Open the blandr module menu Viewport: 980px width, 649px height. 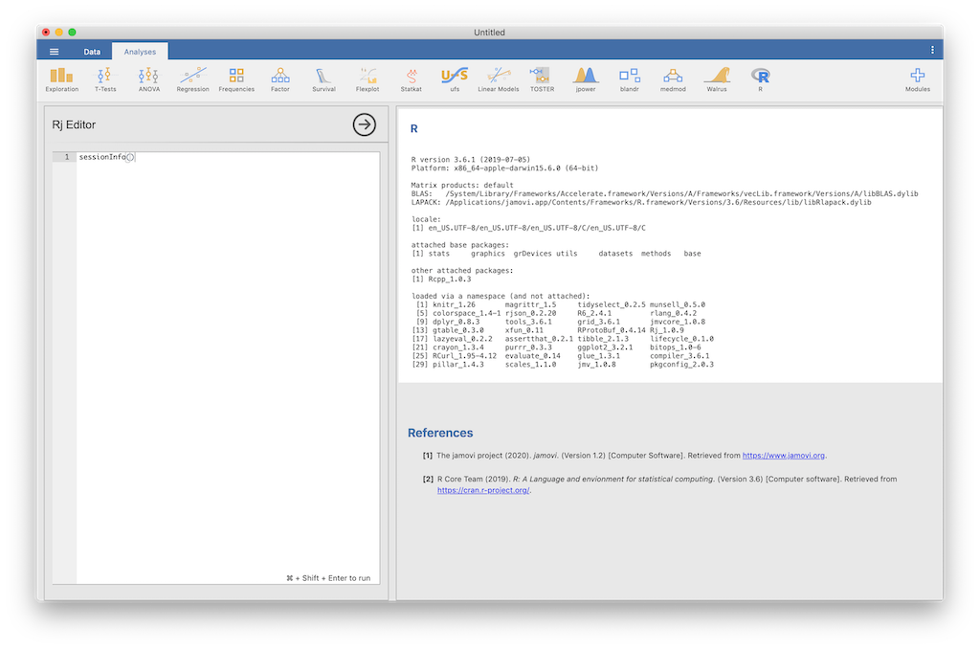point(630,80)
